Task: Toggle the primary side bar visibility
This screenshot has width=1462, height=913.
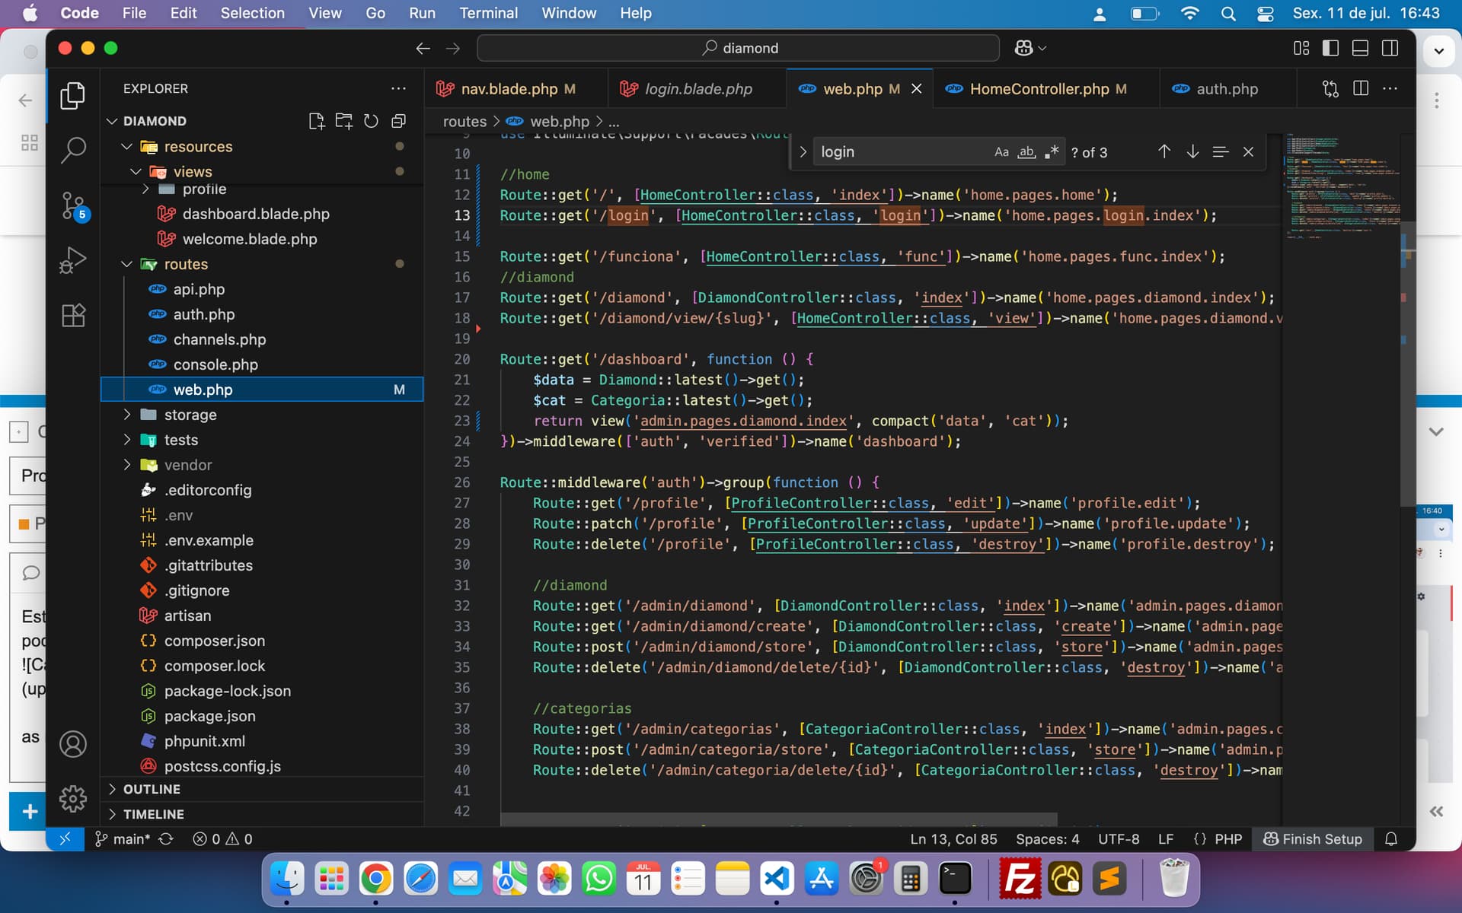Action: 1331,48
